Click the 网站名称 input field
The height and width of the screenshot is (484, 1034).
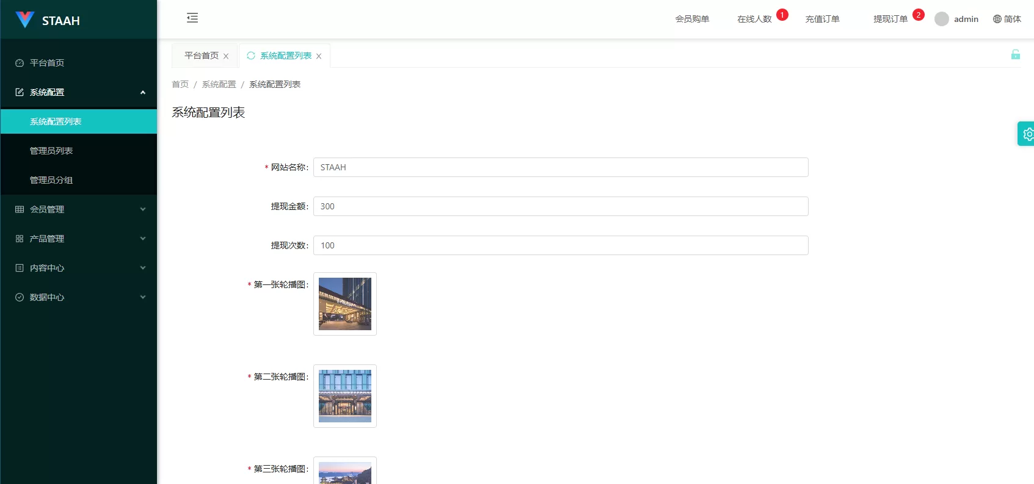561,167
